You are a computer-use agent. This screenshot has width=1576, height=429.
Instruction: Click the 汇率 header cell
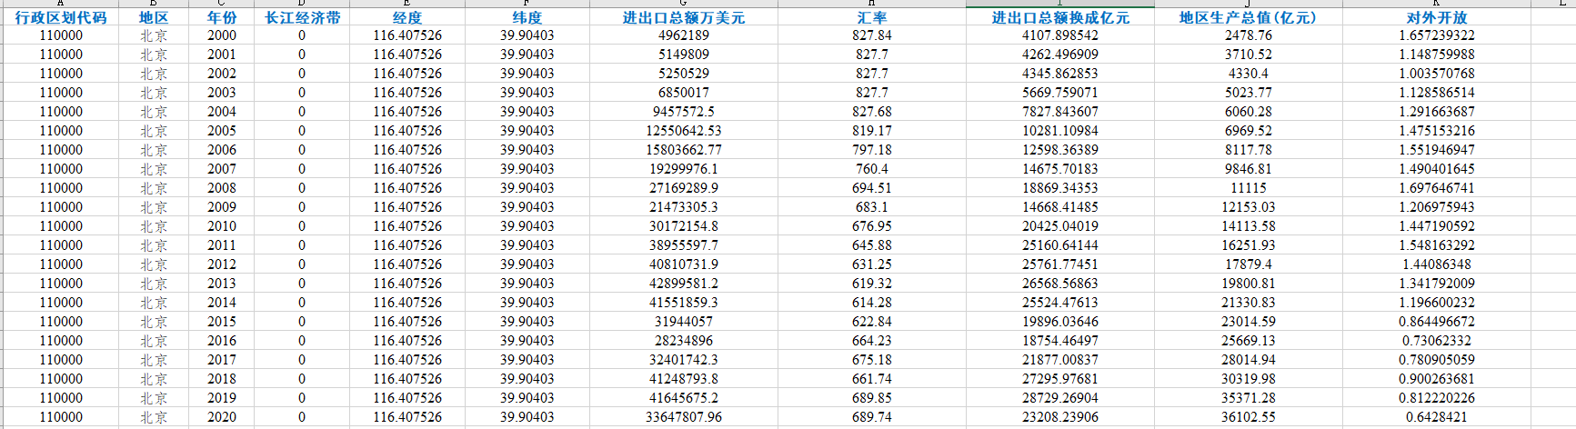[x=872, y=17]
